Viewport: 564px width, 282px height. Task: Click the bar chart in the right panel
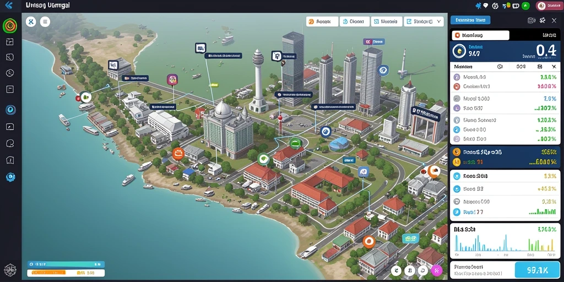[505, 243]
